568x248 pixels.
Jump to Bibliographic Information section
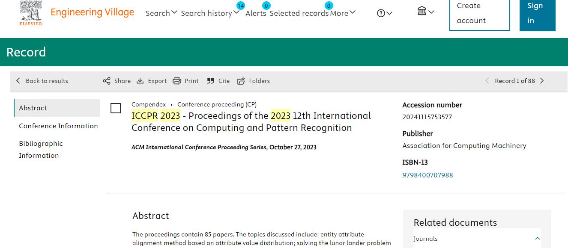pyautogui.click(x=41, y=149)
